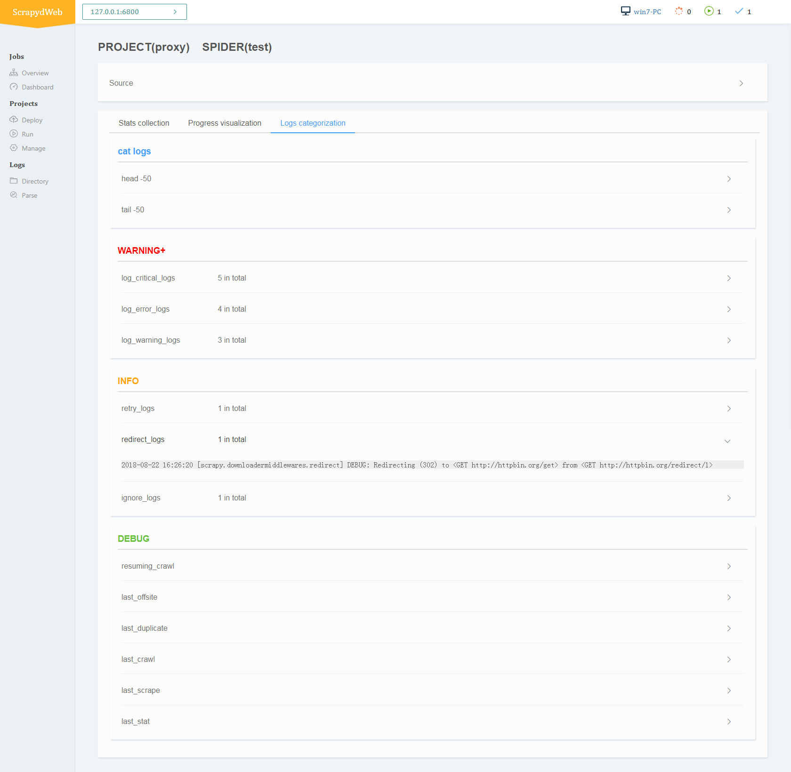Click the Parse icon under Logs
791x772 pixels.
(14, 195)
